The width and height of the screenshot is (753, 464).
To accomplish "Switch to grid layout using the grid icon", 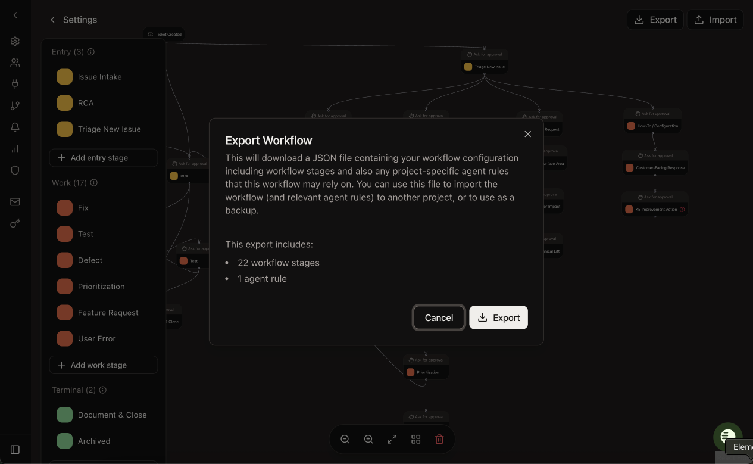I will (415, 439).
